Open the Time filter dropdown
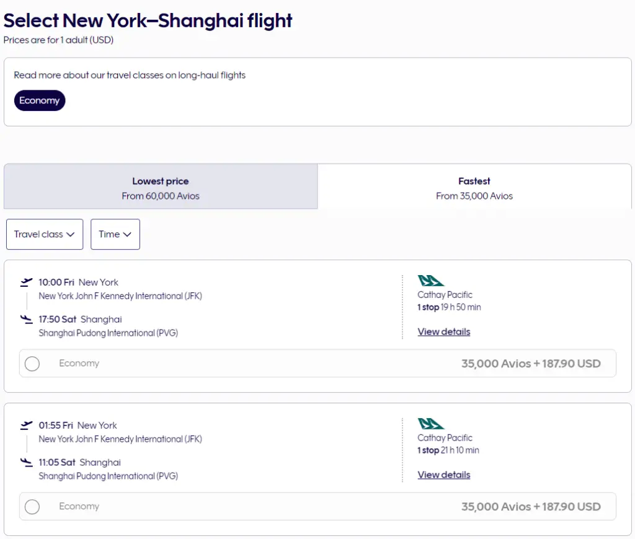 (115, 234)
